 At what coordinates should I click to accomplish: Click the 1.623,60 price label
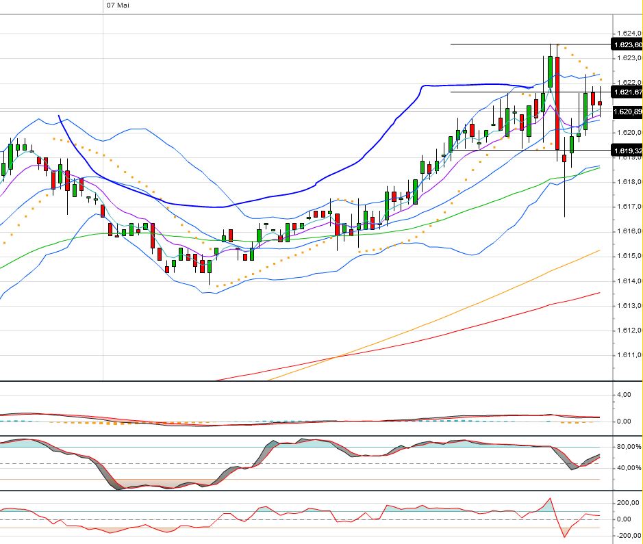point(627,44)
